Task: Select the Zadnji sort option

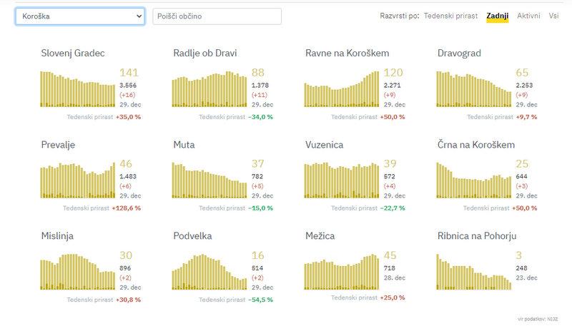Action: pos(497,15)
